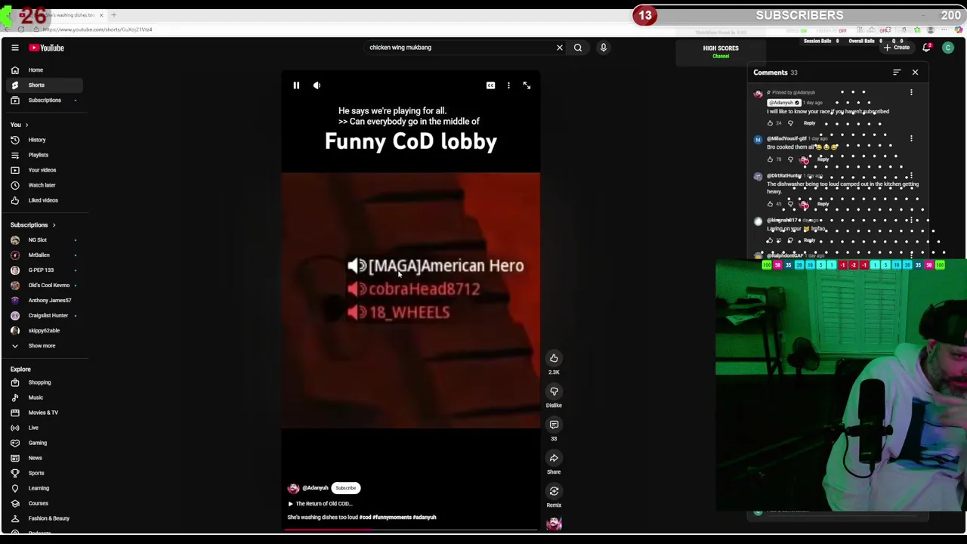Enter fullscreen on the Short player
This screenshot has width=967, height=544.
pos(527,85)
